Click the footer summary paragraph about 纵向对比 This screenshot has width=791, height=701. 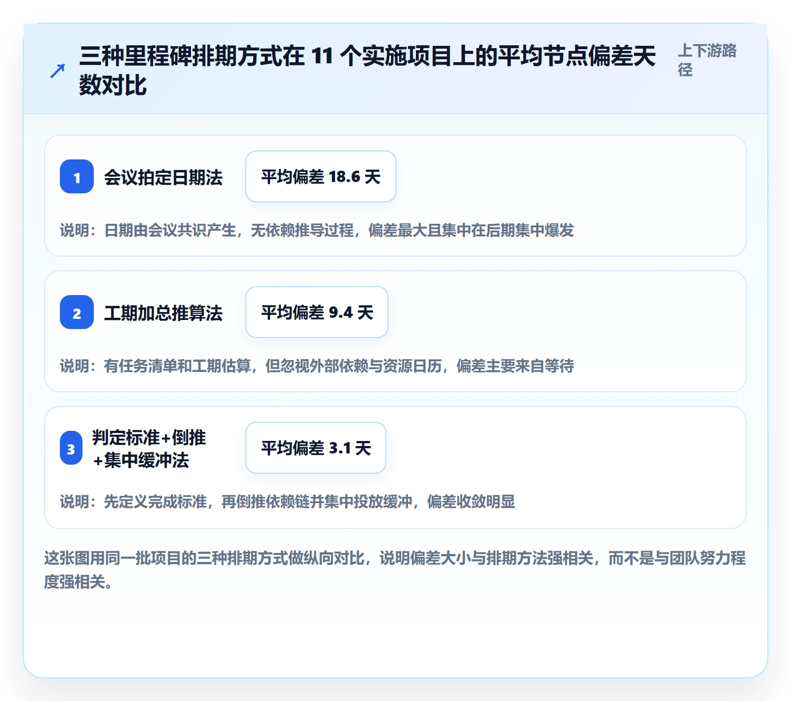point(395,570)
